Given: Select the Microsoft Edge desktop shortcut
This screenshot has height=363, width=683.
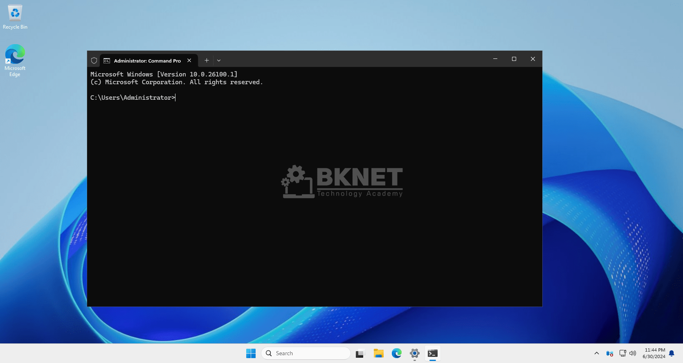Looking at the screenshot, I should pyautogui.click(x=15, y=60).
